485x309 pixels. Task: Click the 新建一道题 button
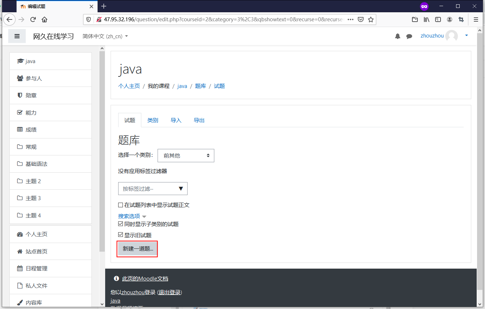(138, 249)
